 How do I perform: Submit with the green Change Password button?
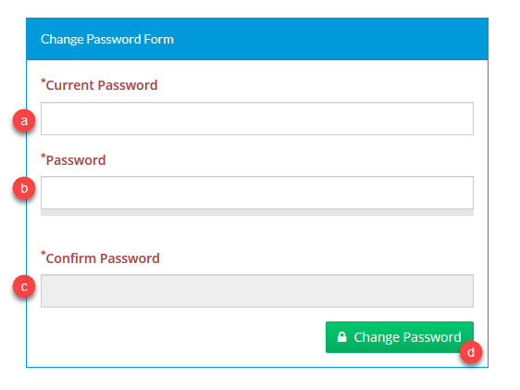[400, 337]
